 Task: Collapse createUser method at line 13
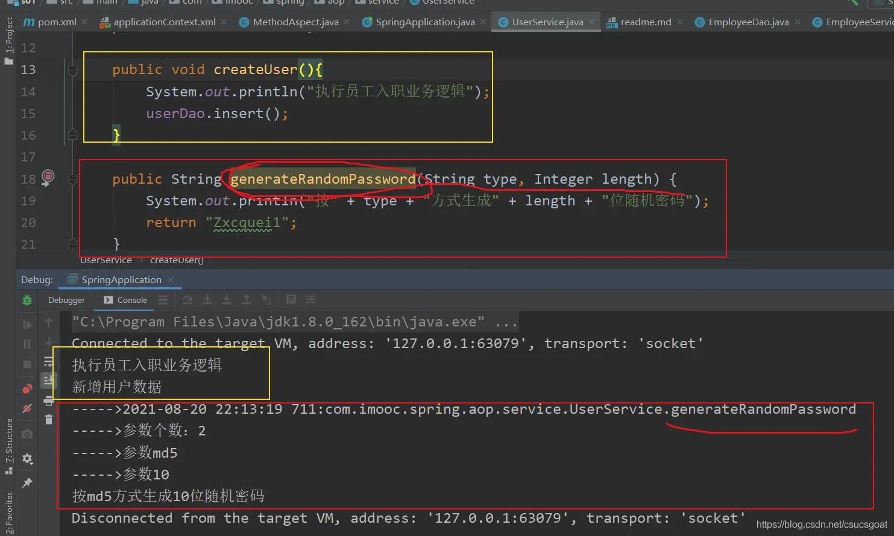[73, 70]
